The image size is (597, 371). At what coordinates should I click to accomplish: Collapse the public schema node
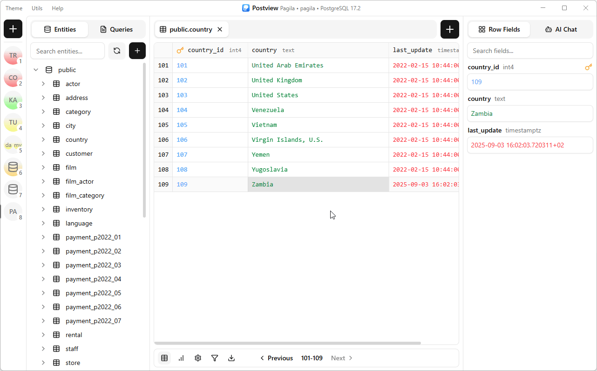point(36,70)
